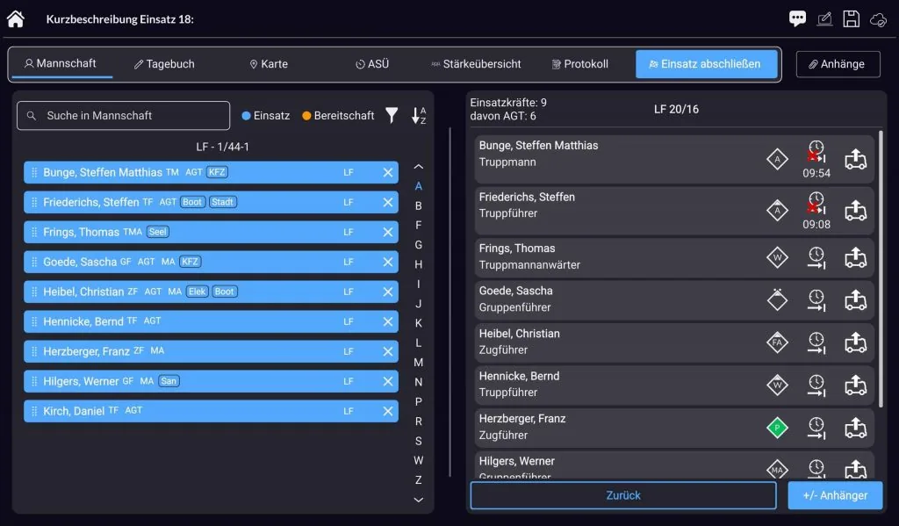This screenshot has width=899, height=526.
Task: Click the drag handle of Hilgers, Werner
Action: [x=34, y=381]
